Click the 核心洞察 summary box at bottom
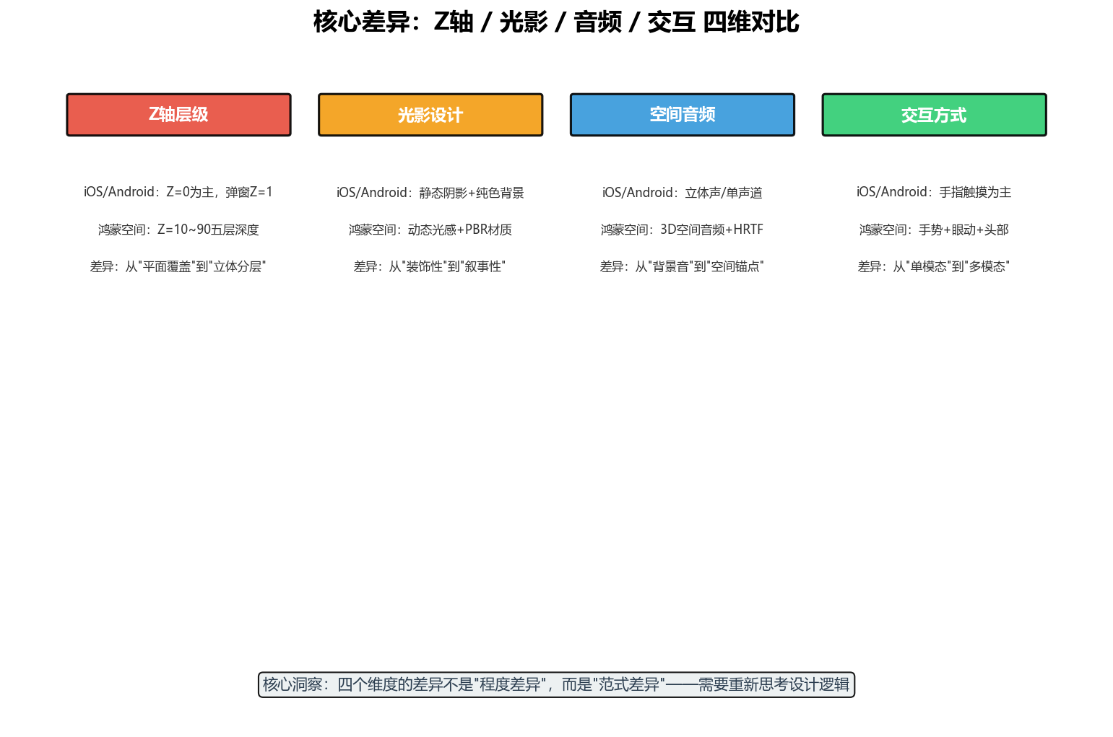The height and width of the screenshot is (737, 1113). 556,684
